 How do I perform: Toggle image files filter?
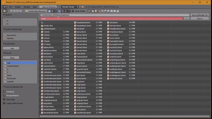[102, 11]
